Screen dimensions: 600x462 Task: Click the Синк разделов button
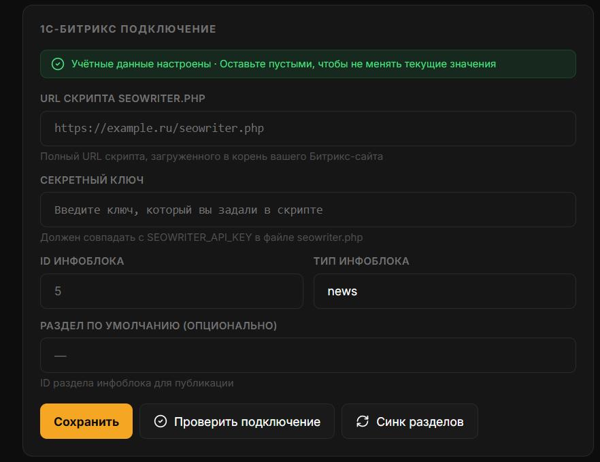[x=410, y=421]
